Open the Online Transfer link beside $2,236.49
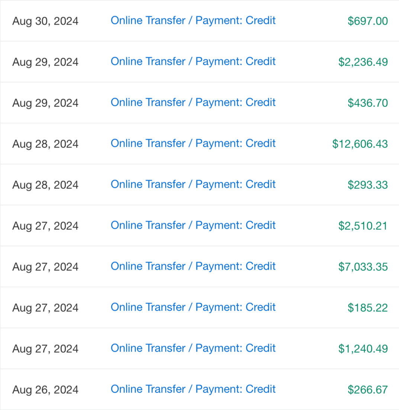The width and height of the screenshot is (399, 410). (193, 61)
